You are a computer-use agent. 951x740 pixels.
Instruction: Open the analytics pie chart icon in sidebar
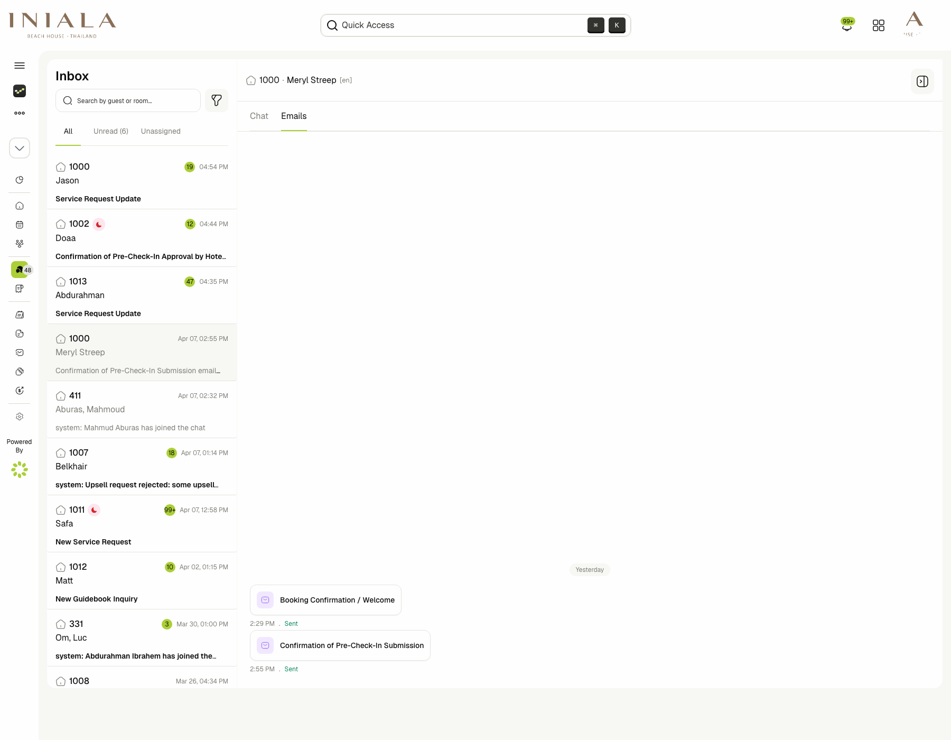20,180
